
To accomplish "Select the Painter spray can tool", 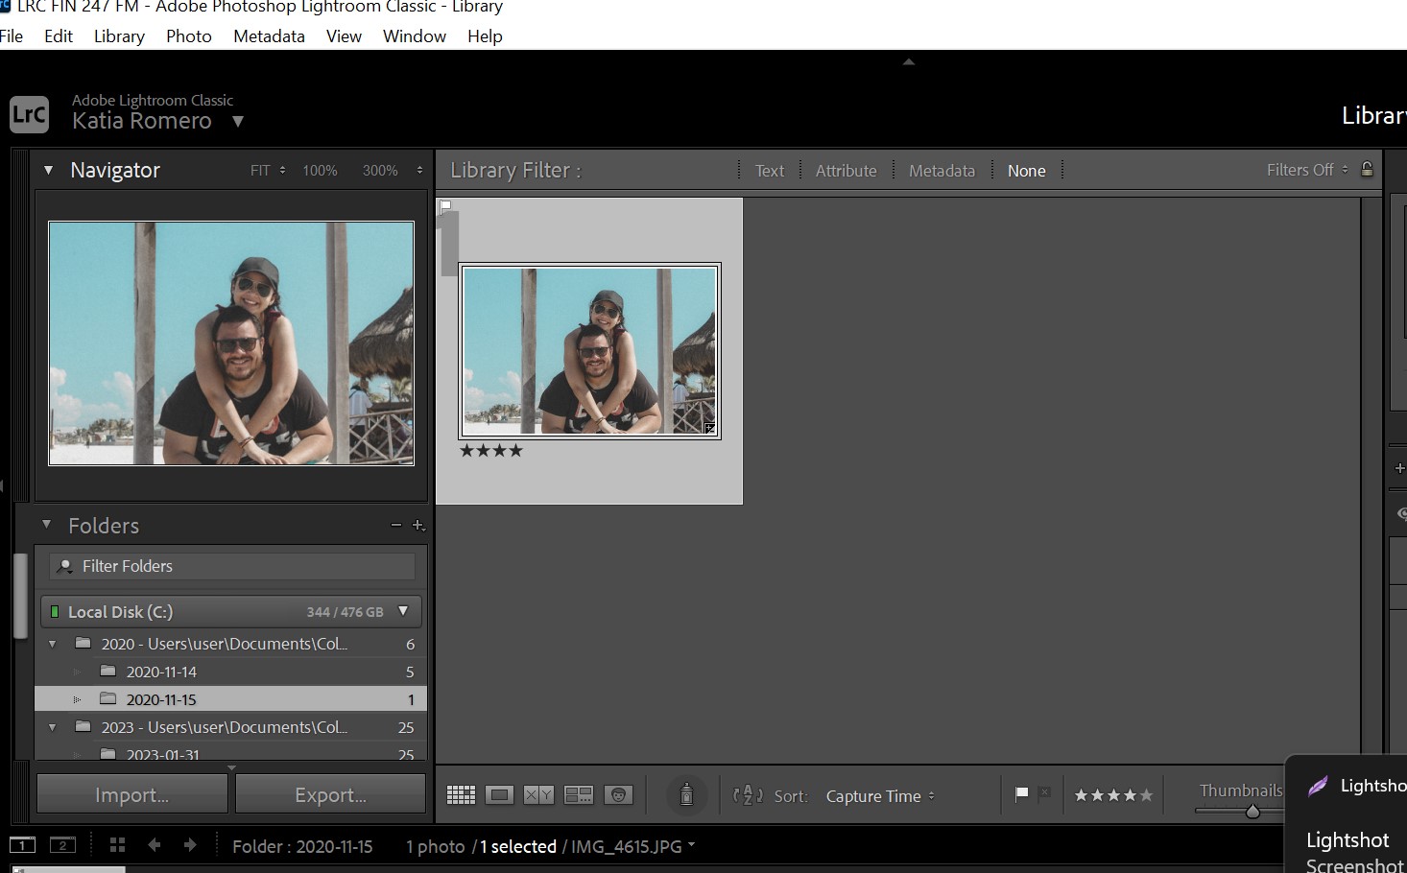I will point(686,795).
